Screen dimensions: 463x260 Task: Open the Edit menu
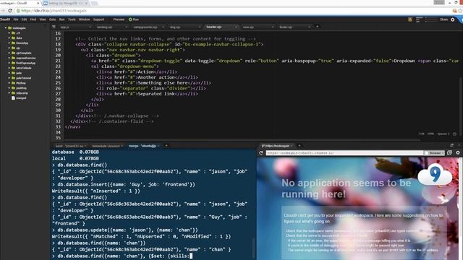(x=24, y=19)
